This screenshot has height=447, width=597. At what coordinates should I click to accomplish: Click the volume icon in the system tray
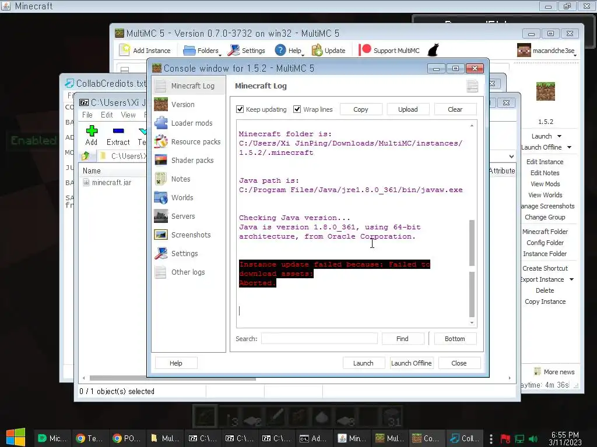[x=533, y=439]
